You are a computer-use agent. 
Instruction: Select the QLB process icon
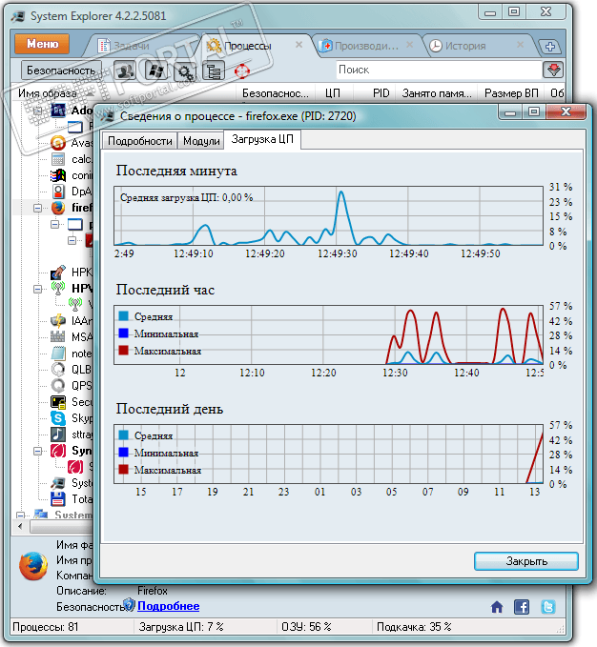(58, 370)
